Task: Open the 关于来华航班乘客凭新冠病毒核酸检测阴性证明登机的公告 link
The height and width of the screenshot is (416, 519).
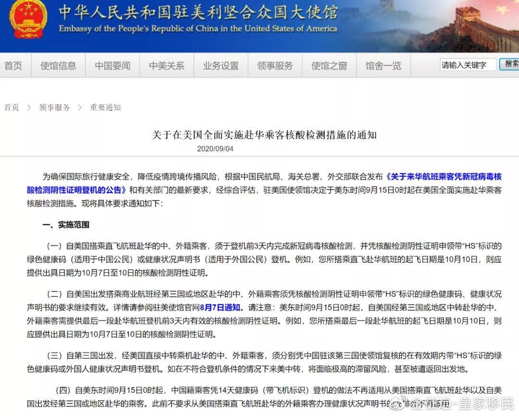Action: pyautogui.click(x=264, y=183)
